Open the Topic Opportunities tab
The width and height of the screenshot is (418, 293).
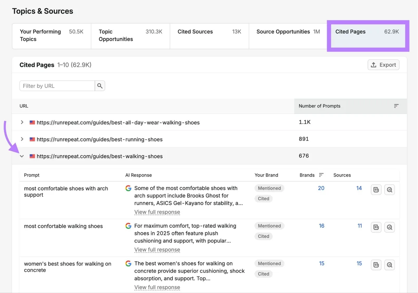(131, 36)
